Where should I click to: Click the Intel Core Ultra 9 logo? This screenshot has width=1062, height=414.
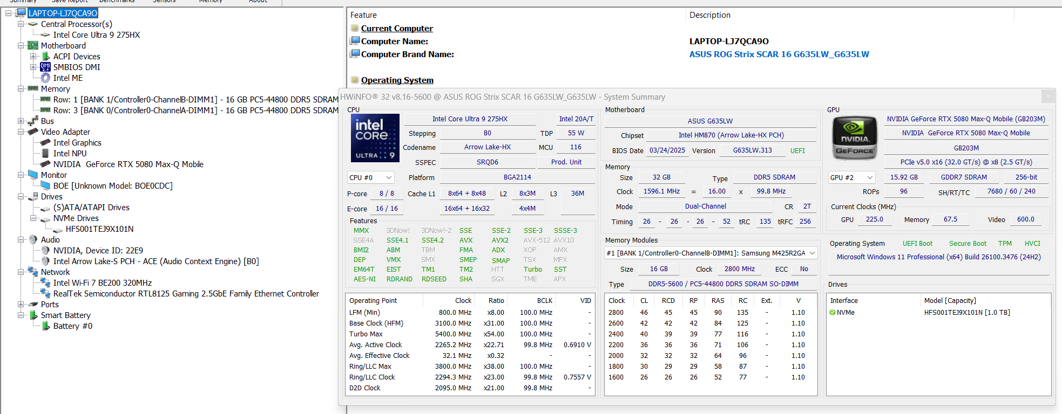click(375, 138)
